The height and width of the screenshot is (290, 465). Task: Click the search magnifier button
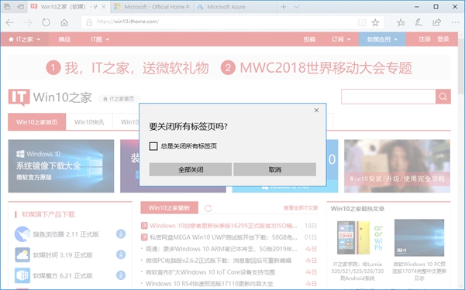443,97
